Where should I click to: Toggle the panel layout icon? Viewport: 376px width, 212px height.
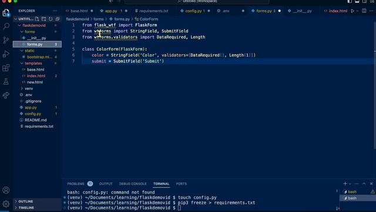coord(357,1)
